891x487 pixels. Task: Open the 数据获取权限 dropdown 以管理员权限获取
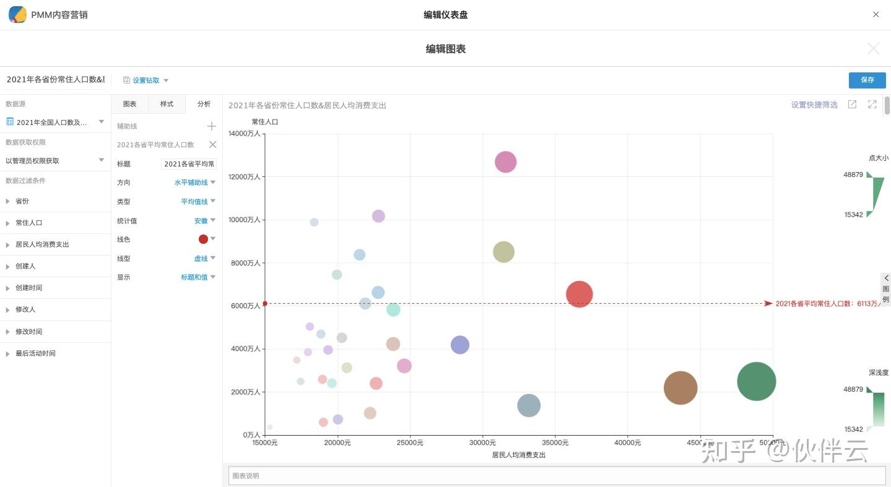(x=56, y=159)
